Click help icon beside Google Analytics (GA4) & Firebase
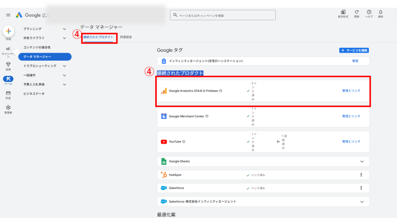 coord(220,91)
